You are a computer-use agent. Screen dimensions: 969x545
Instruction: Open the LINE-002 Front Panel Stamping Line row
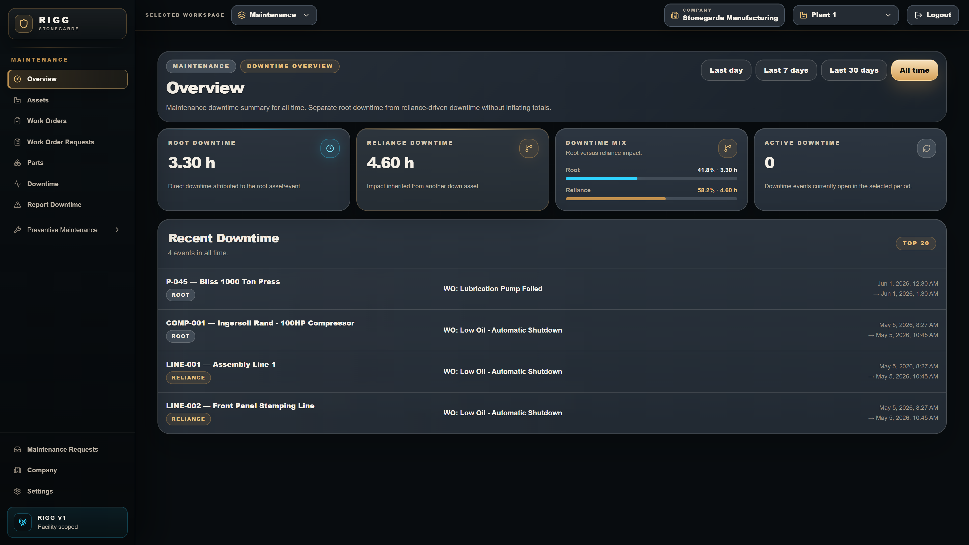pyautogui.click(x=552, y=413)
